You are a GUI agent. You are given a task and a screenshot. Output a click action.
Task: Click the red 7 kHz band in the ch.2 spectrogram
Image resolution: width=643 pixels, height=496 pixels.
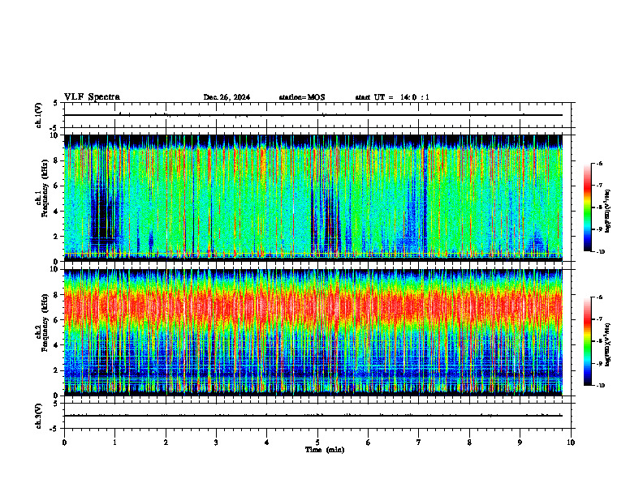(x=313, y=307)
